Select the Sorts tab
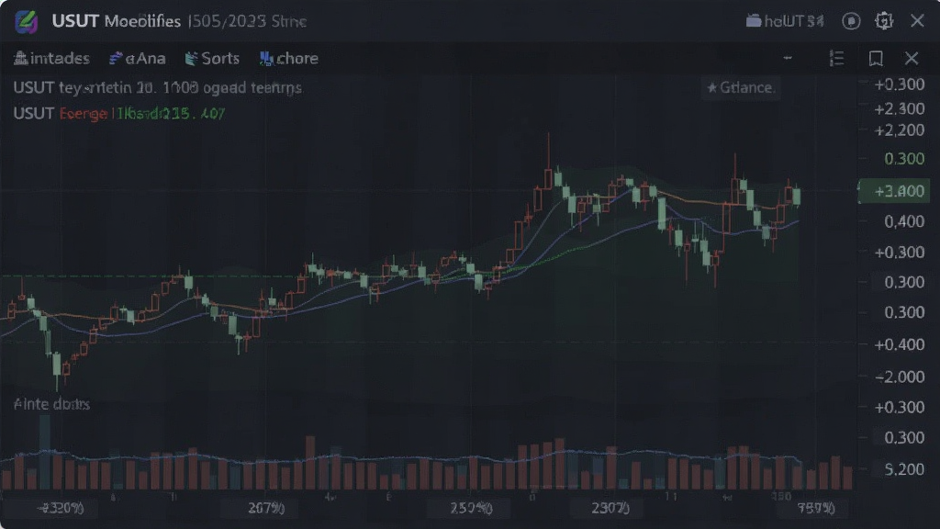Screen dimensions: 940x529 point(212,58)
